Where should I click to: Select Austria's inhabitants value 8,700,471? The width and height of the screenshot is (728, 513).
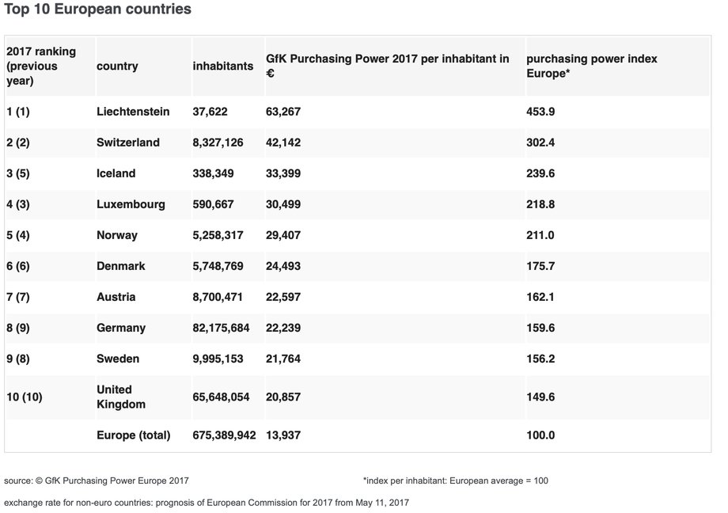[x=218, y=297]
